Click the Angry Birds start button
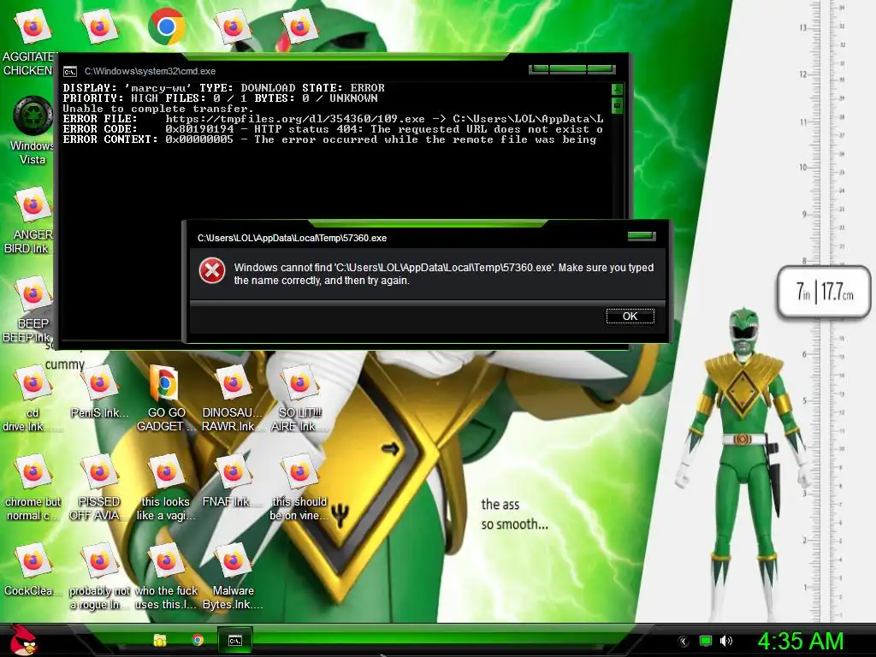The width and height of the screenshot is (876, 657). point(23,640)
